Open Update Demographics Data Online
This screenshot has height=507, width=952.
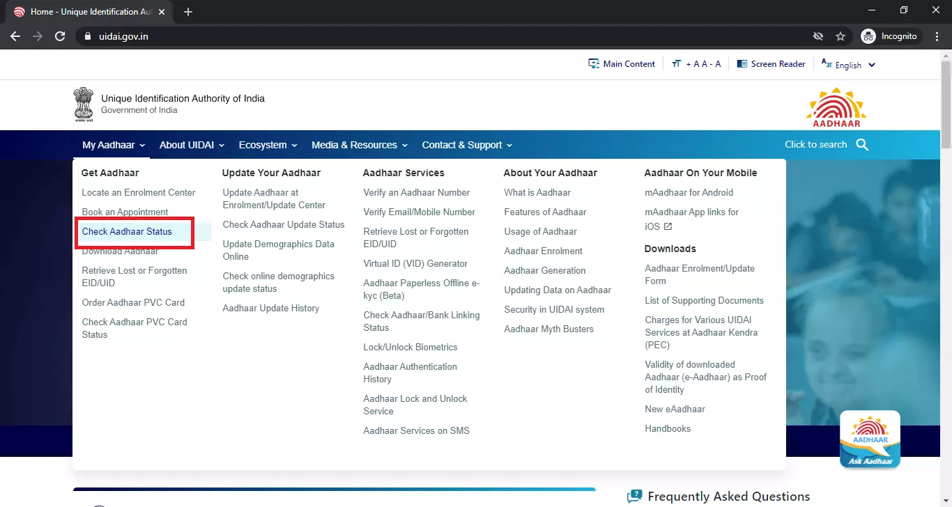pyautogui.click(x=278, y=250)
